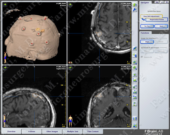Viewport: 170px width, 135px height.
Task: Zoom out with the minus magnifier
Action: pyautogui.click(x=135, y=68)
